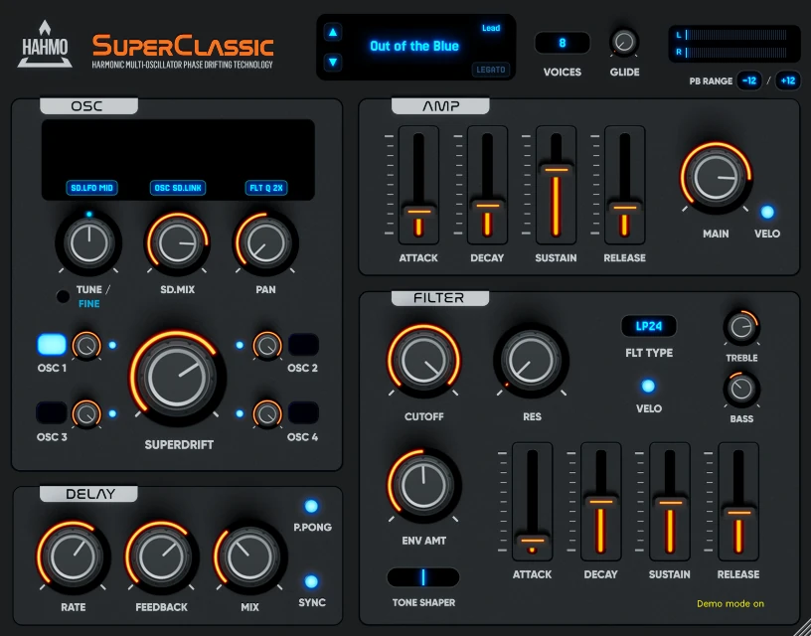The height and width of the screenshot is (636, 811).
Task: Click the PB range +12 value
Action: [x=788, y=80]
